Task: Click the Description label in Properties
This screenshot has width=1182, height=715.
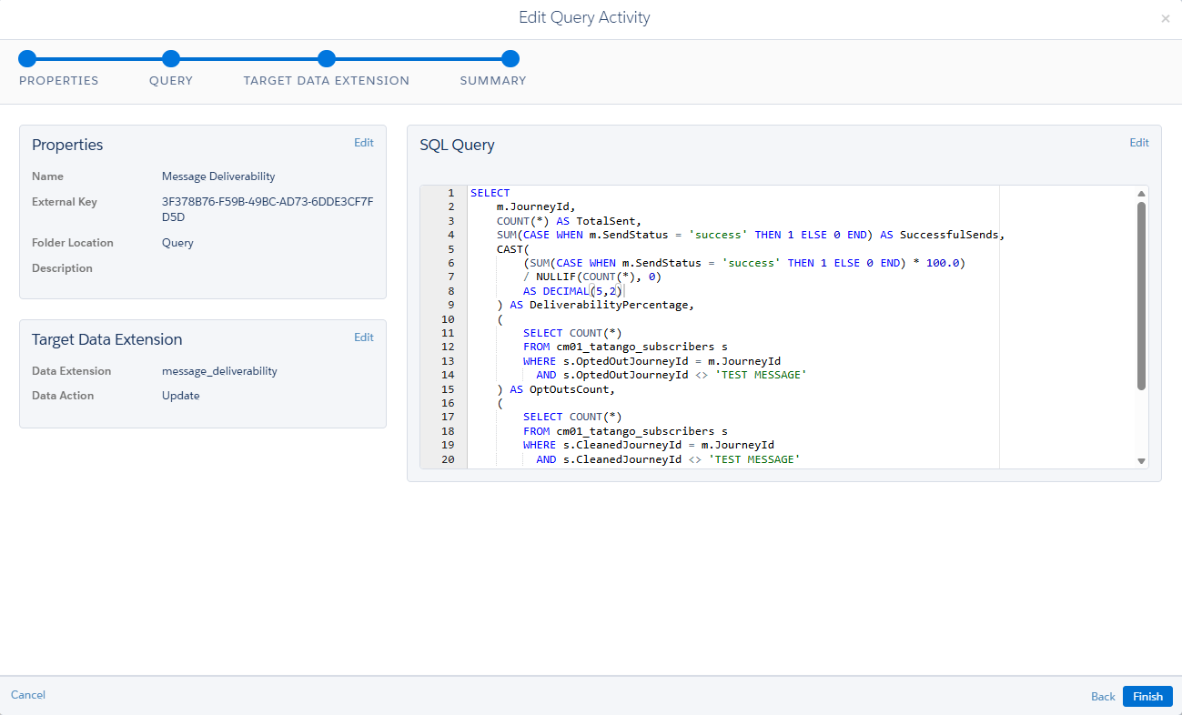Action: tap(62, 268)
